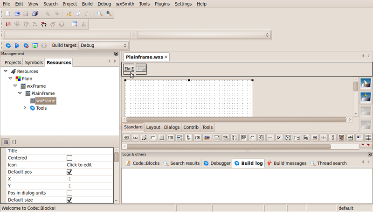Close the Logs & others panel
The width and height of the screenshot is (373, 212).
(x=369, y=155)
